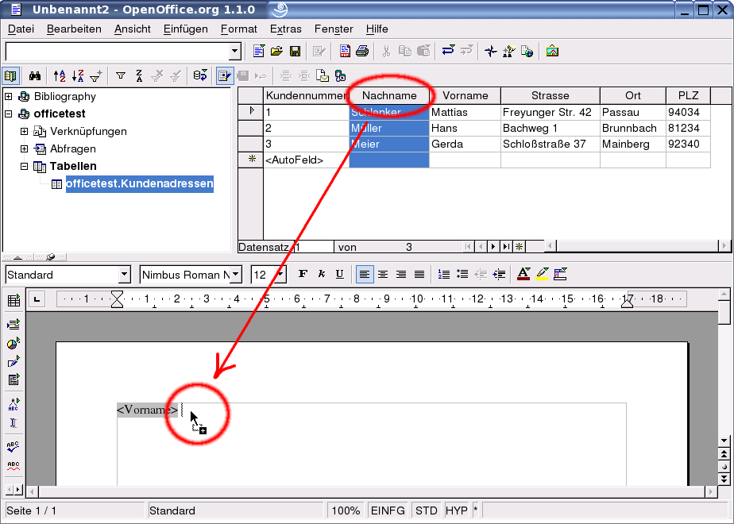Open the paragraph style Standard dropdown
The image size is (734, 524).
(124, 275)
